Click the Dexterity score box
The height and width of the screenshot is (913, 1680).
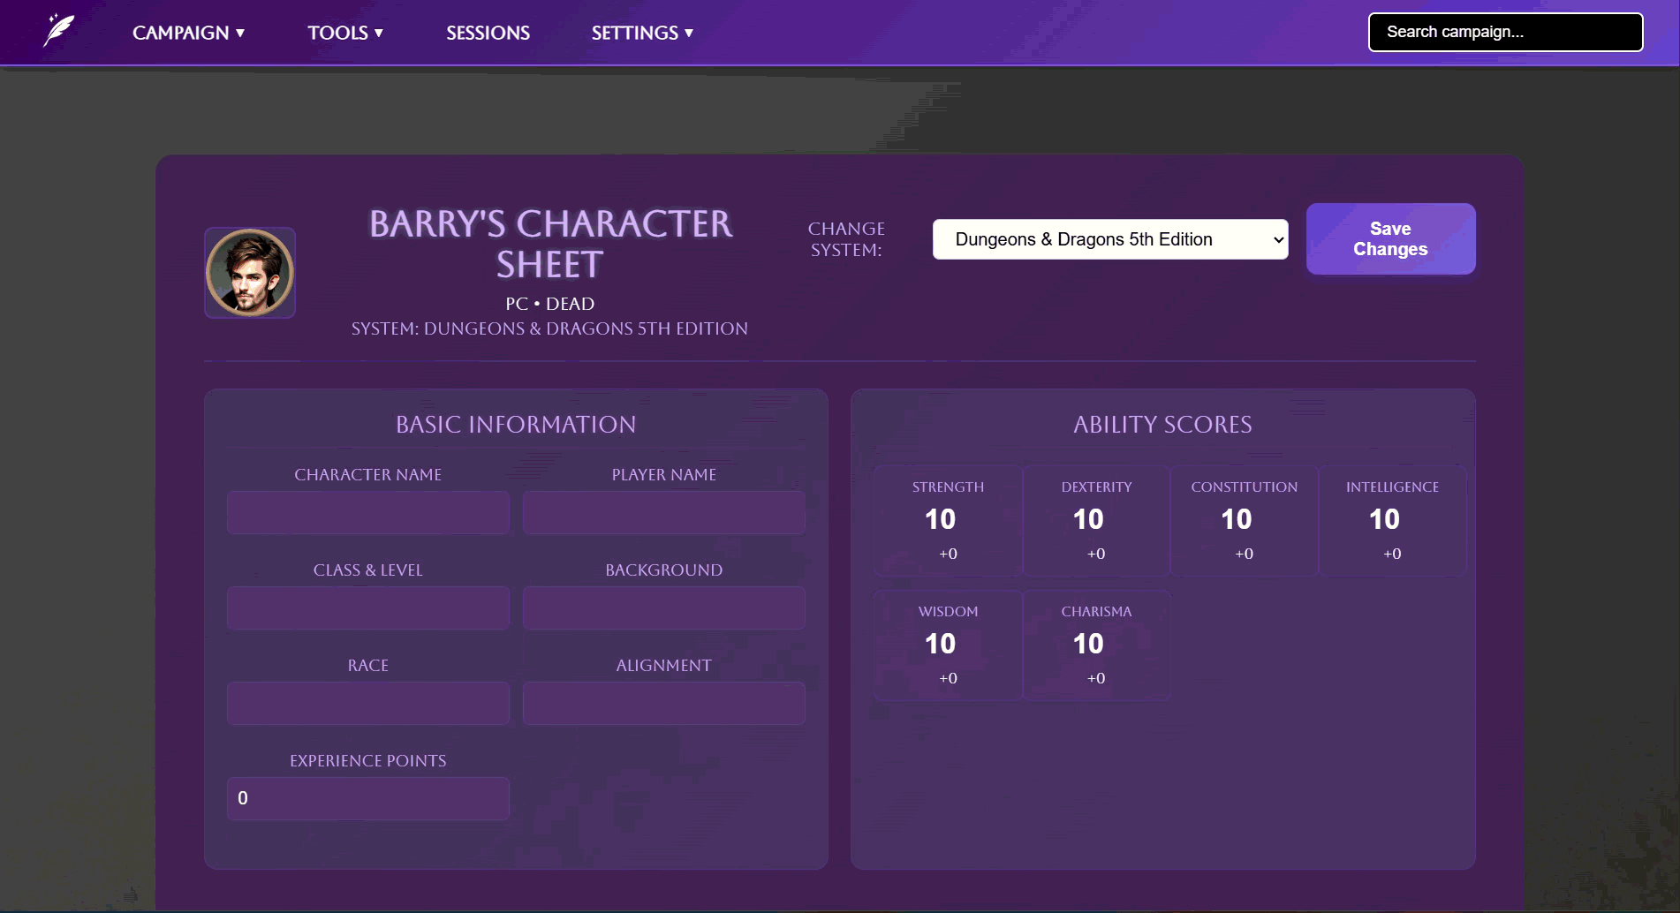click(x=1088, y=519)
